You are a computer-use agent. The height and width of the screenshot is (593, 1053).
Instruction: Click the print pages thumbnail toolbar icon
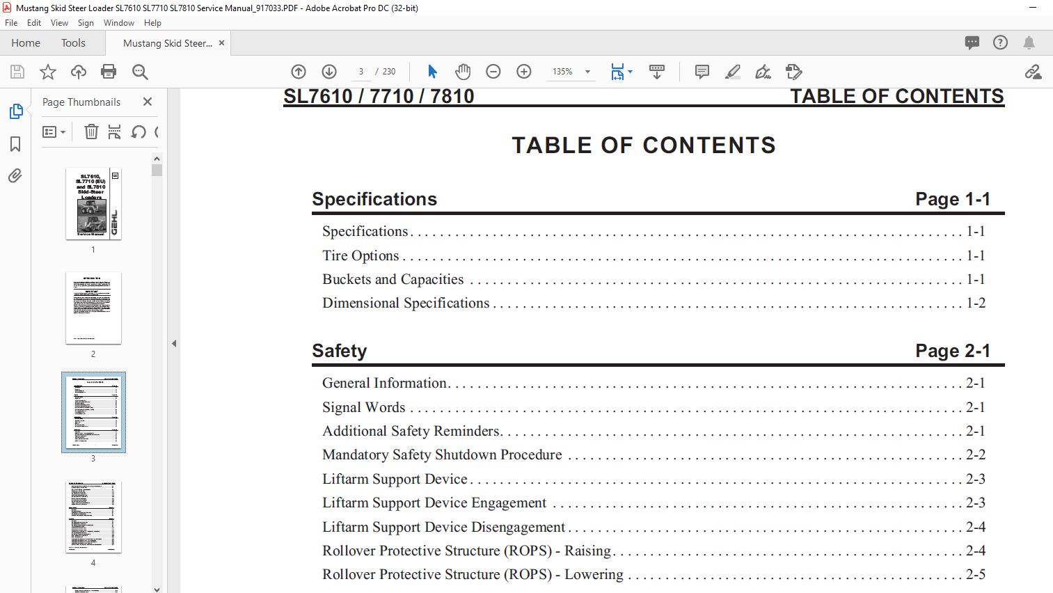[115, 132]
